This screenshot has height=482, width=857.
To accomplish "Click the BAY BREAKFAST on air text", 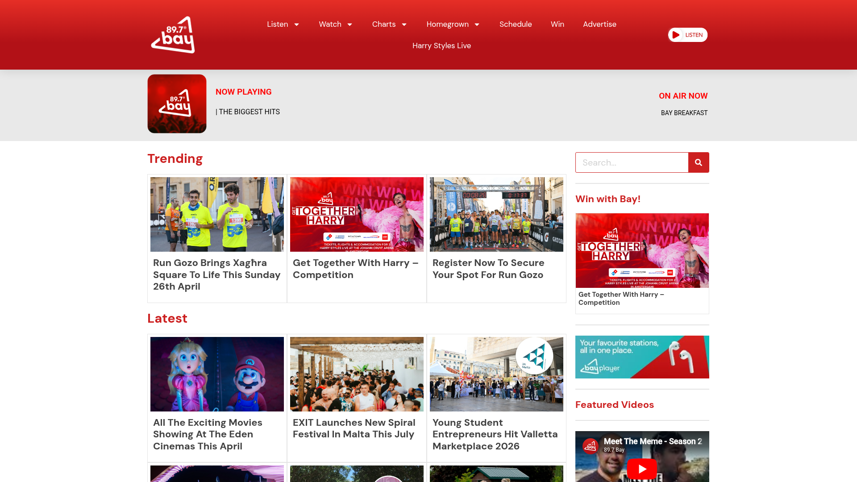I will pos(684,113).
